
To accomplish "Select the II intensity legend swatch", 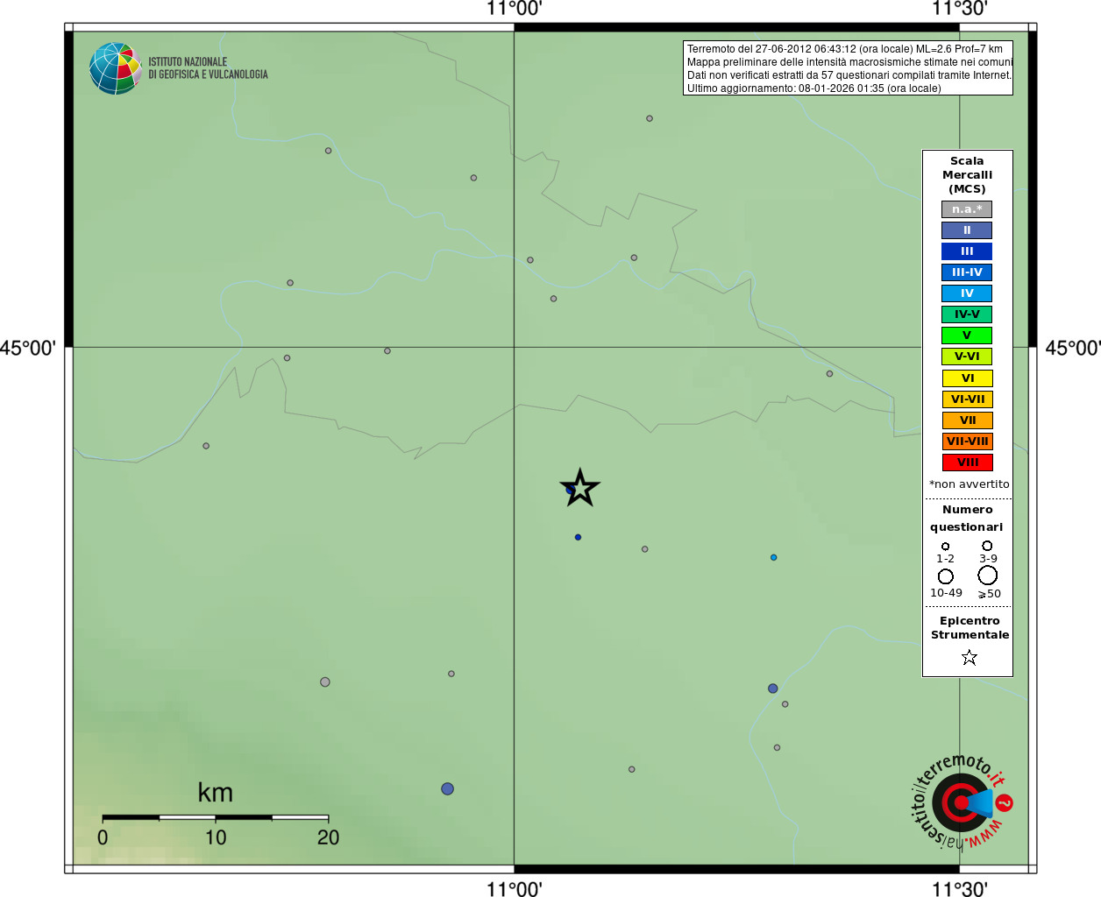I will point(967,230).
